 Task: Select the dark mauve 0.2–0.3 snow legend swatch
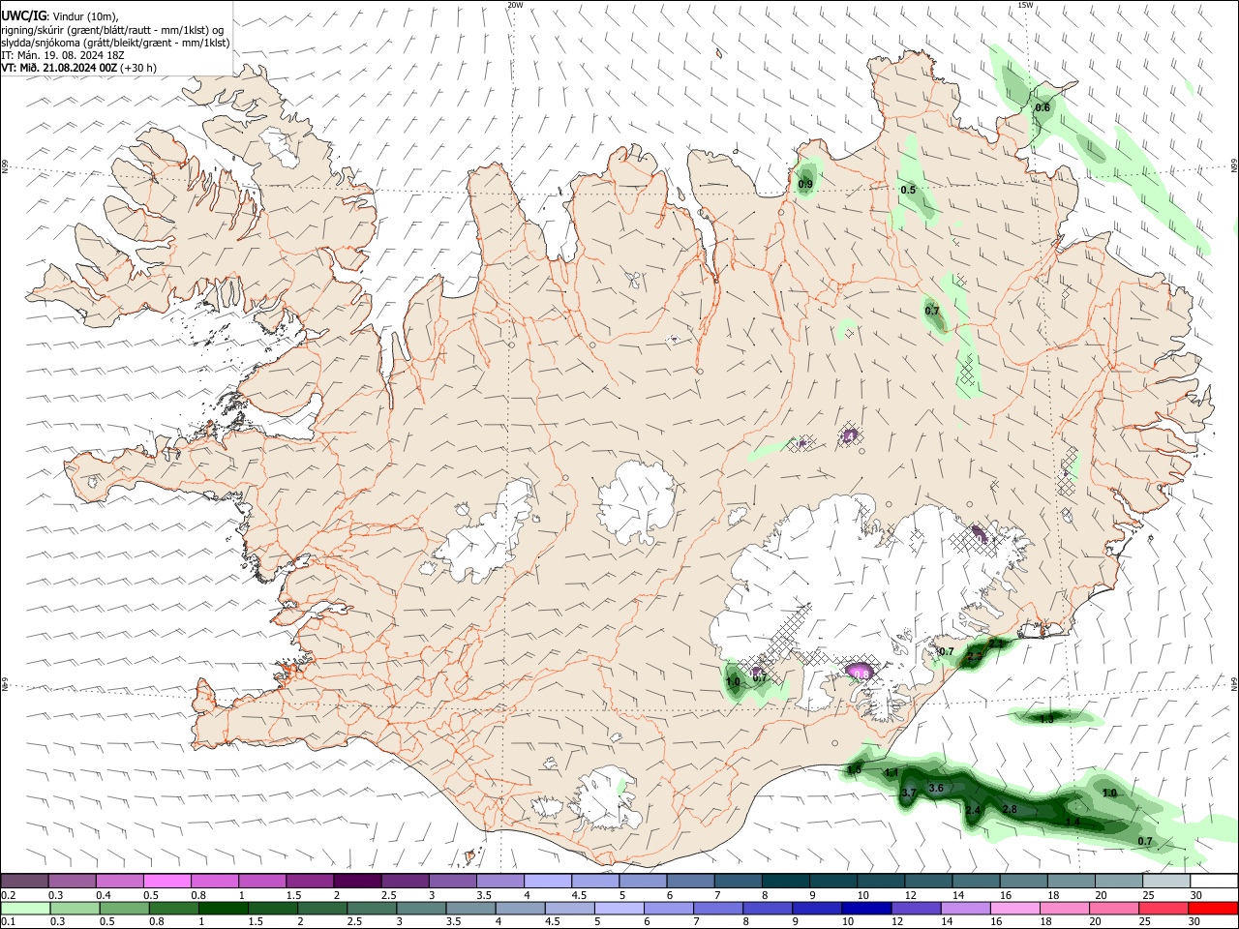tap(24, 881)
